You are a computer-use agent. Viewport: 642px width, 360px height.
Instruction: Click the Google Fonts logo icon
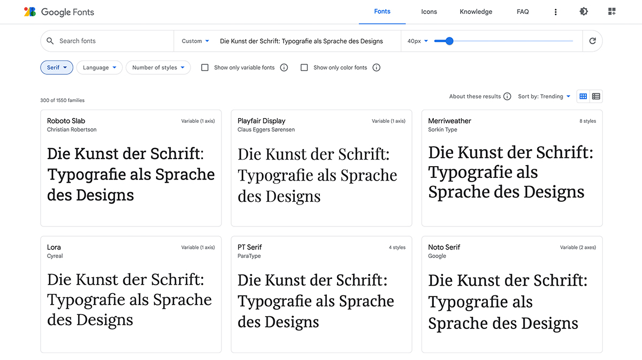click(30, 12)
